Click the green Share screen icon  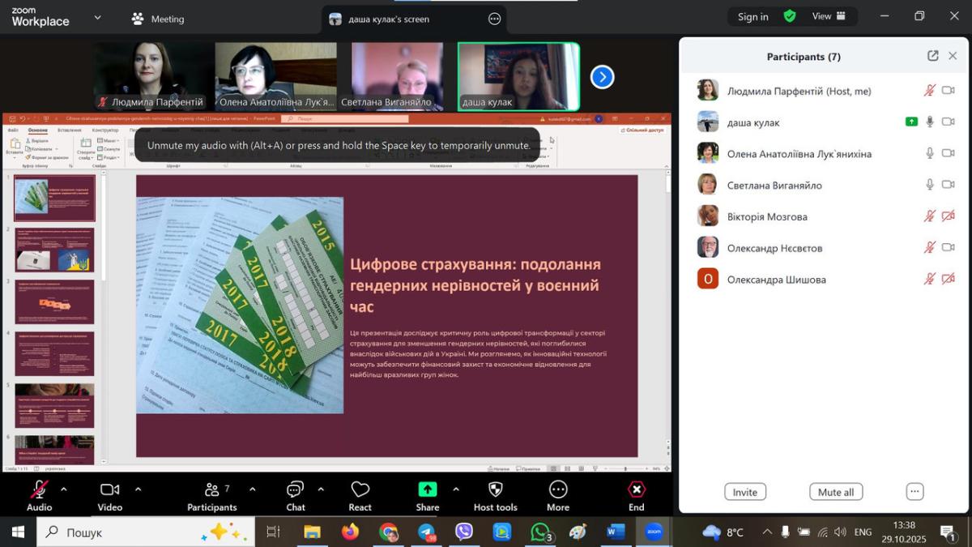427,489
